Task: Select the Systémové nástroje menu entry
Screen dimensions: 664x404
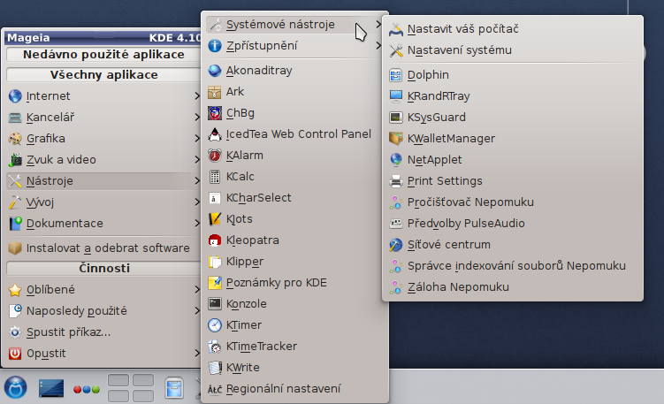Action: tap(294, 25)
